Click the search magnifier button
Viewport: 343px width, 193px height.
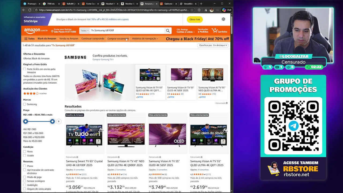168,31
